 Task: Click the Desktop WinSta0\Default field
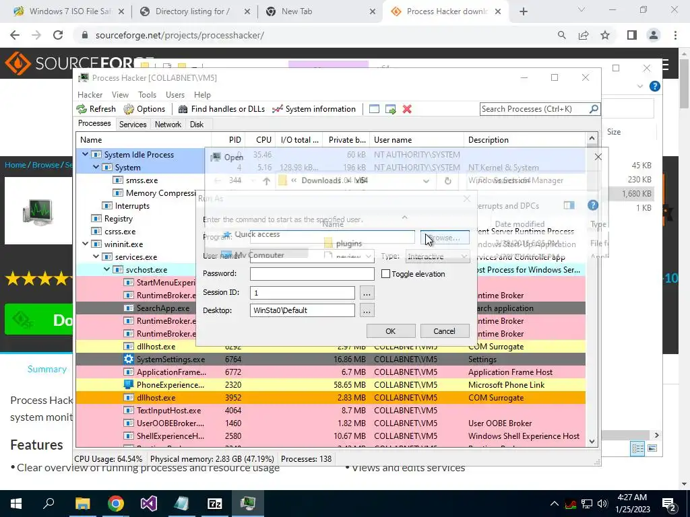tap(303, 310)
